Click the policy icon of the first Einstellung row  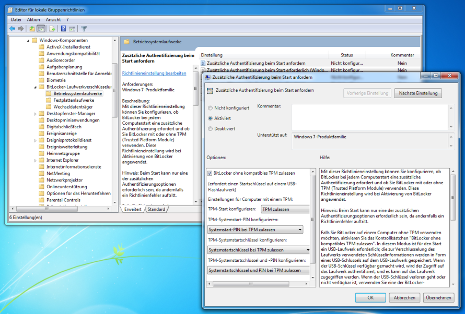(203, 63)
